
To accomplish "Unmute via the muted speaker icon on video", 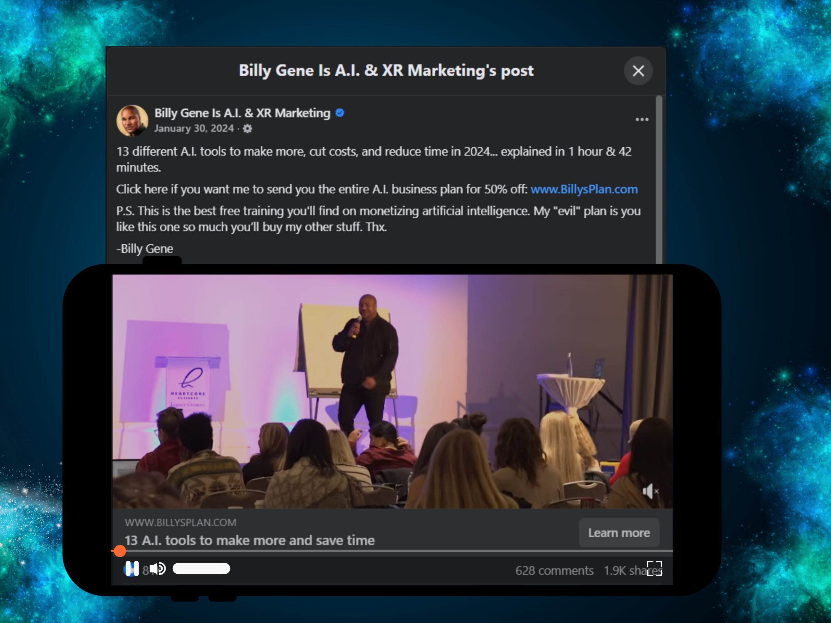I will click(x=650, y=491).
